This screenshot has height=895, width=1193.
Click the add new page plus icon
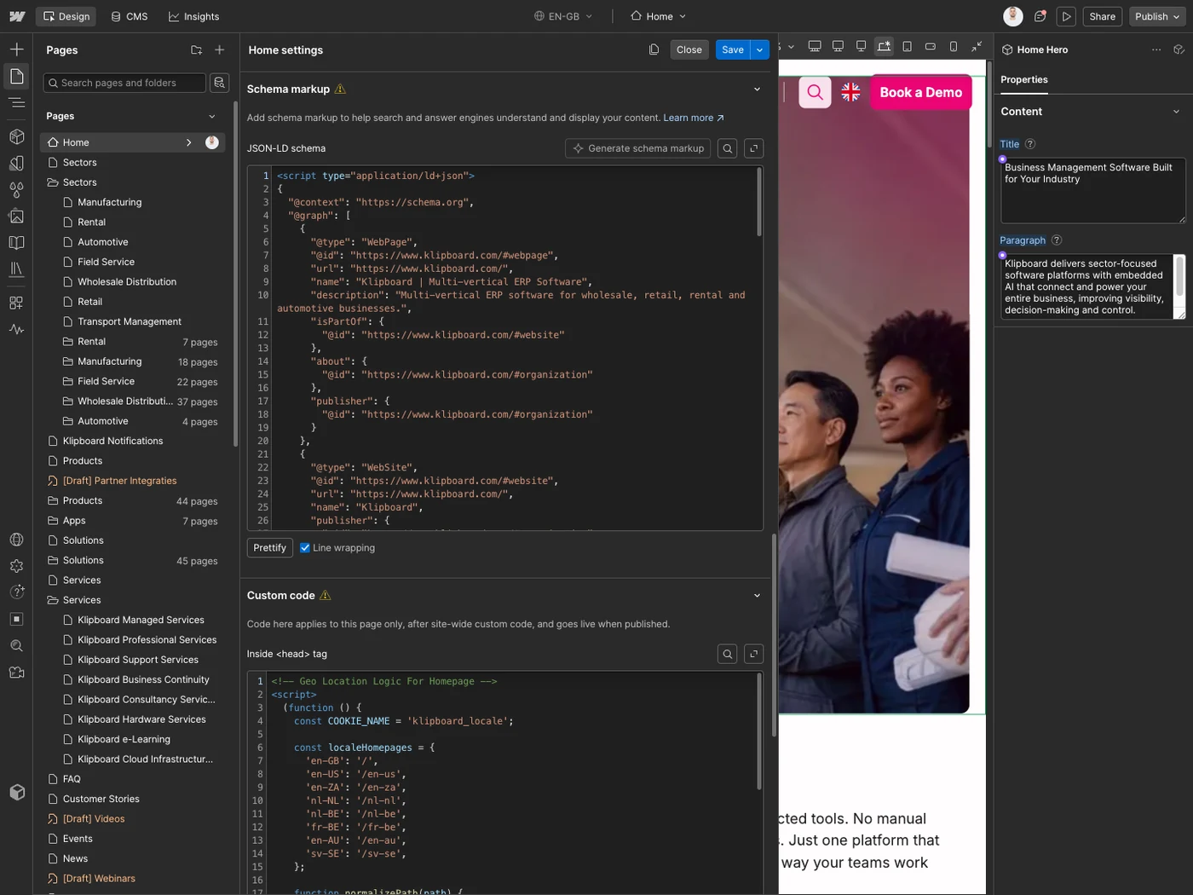point(220,50)
